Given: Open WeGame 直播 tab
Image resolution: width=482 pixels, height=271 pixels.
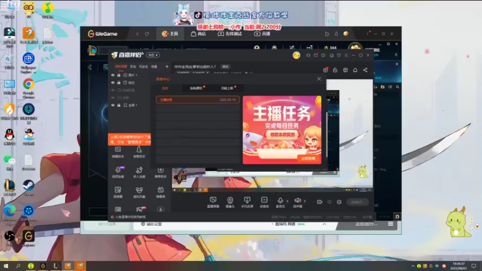Looking at the screenshot, I should point(262,34).
